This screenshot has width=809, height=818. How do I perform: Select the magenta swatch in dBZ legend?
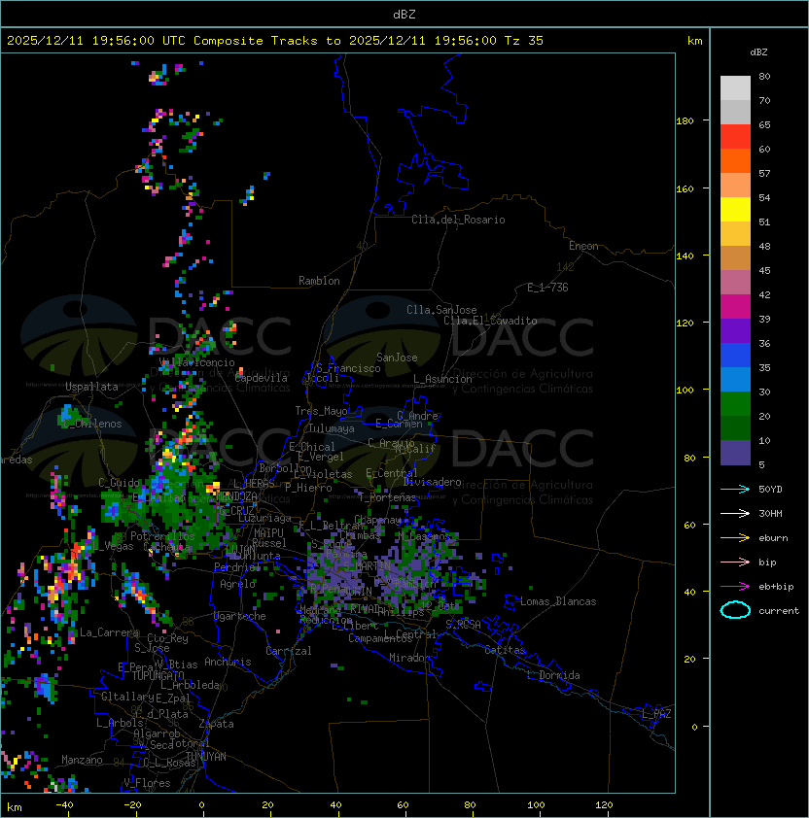pyautogui.click(x=735, y=307)
